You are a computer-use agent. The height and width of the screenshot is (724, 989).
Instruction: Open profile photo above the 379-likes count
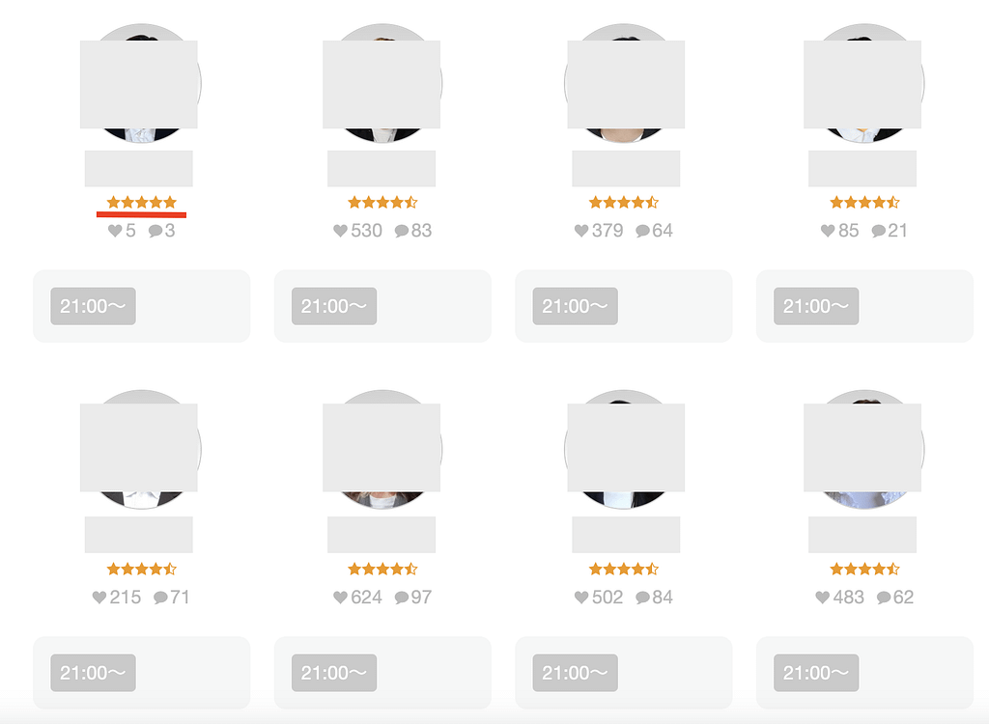pyautogui.click(x=624, y=84)
